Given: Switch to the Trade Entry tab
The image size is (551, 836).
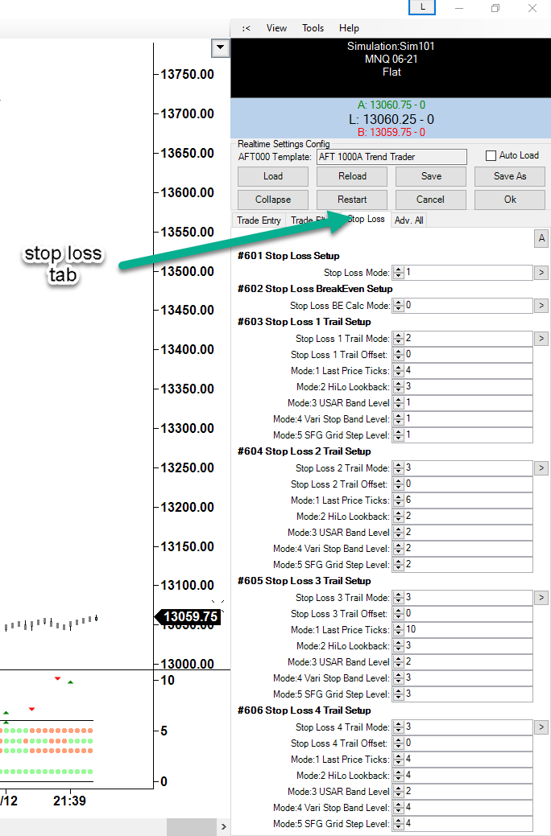Looking at the screenshot, I should [x=259, y=220].
